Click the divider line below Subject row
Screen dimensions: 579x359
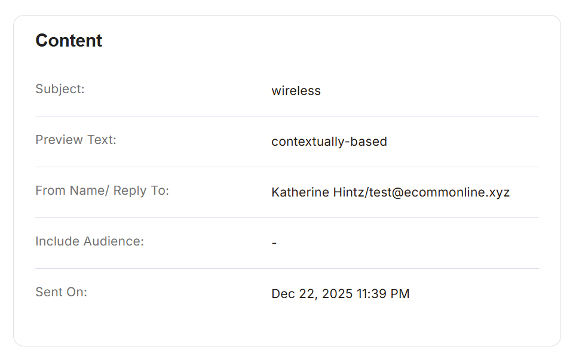(x=287, y=116)
